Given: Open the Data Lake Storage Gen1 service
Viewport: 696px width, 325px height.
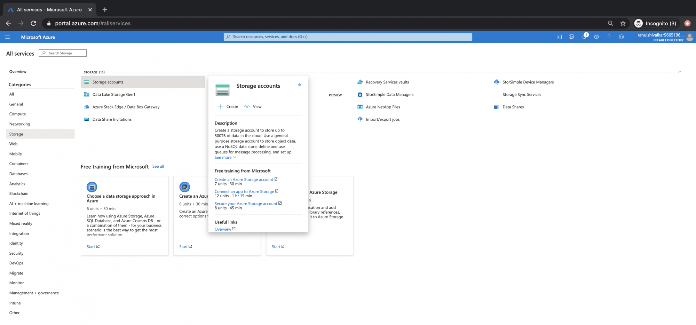Looking at the screenshot, I should pos(113,94).
